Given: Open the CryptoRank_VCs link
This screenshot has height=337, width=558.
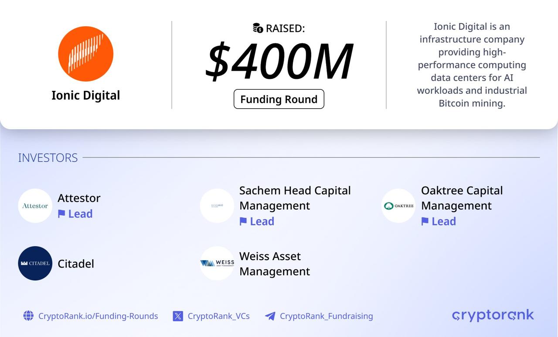Looking at the screenshot, I should point(218,316).
